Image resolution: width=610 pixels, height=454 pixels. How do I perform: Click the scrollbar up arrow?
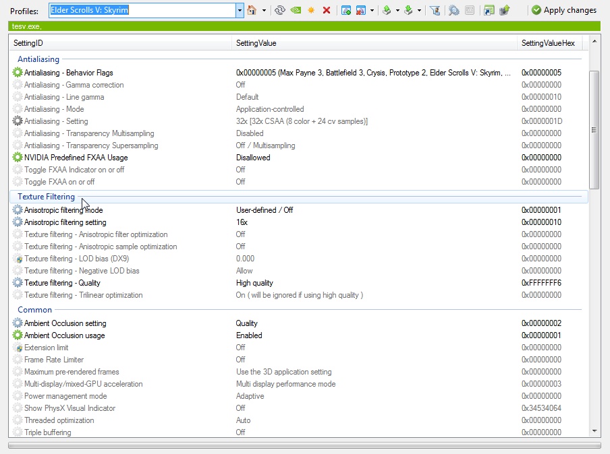tap(594, 41)
